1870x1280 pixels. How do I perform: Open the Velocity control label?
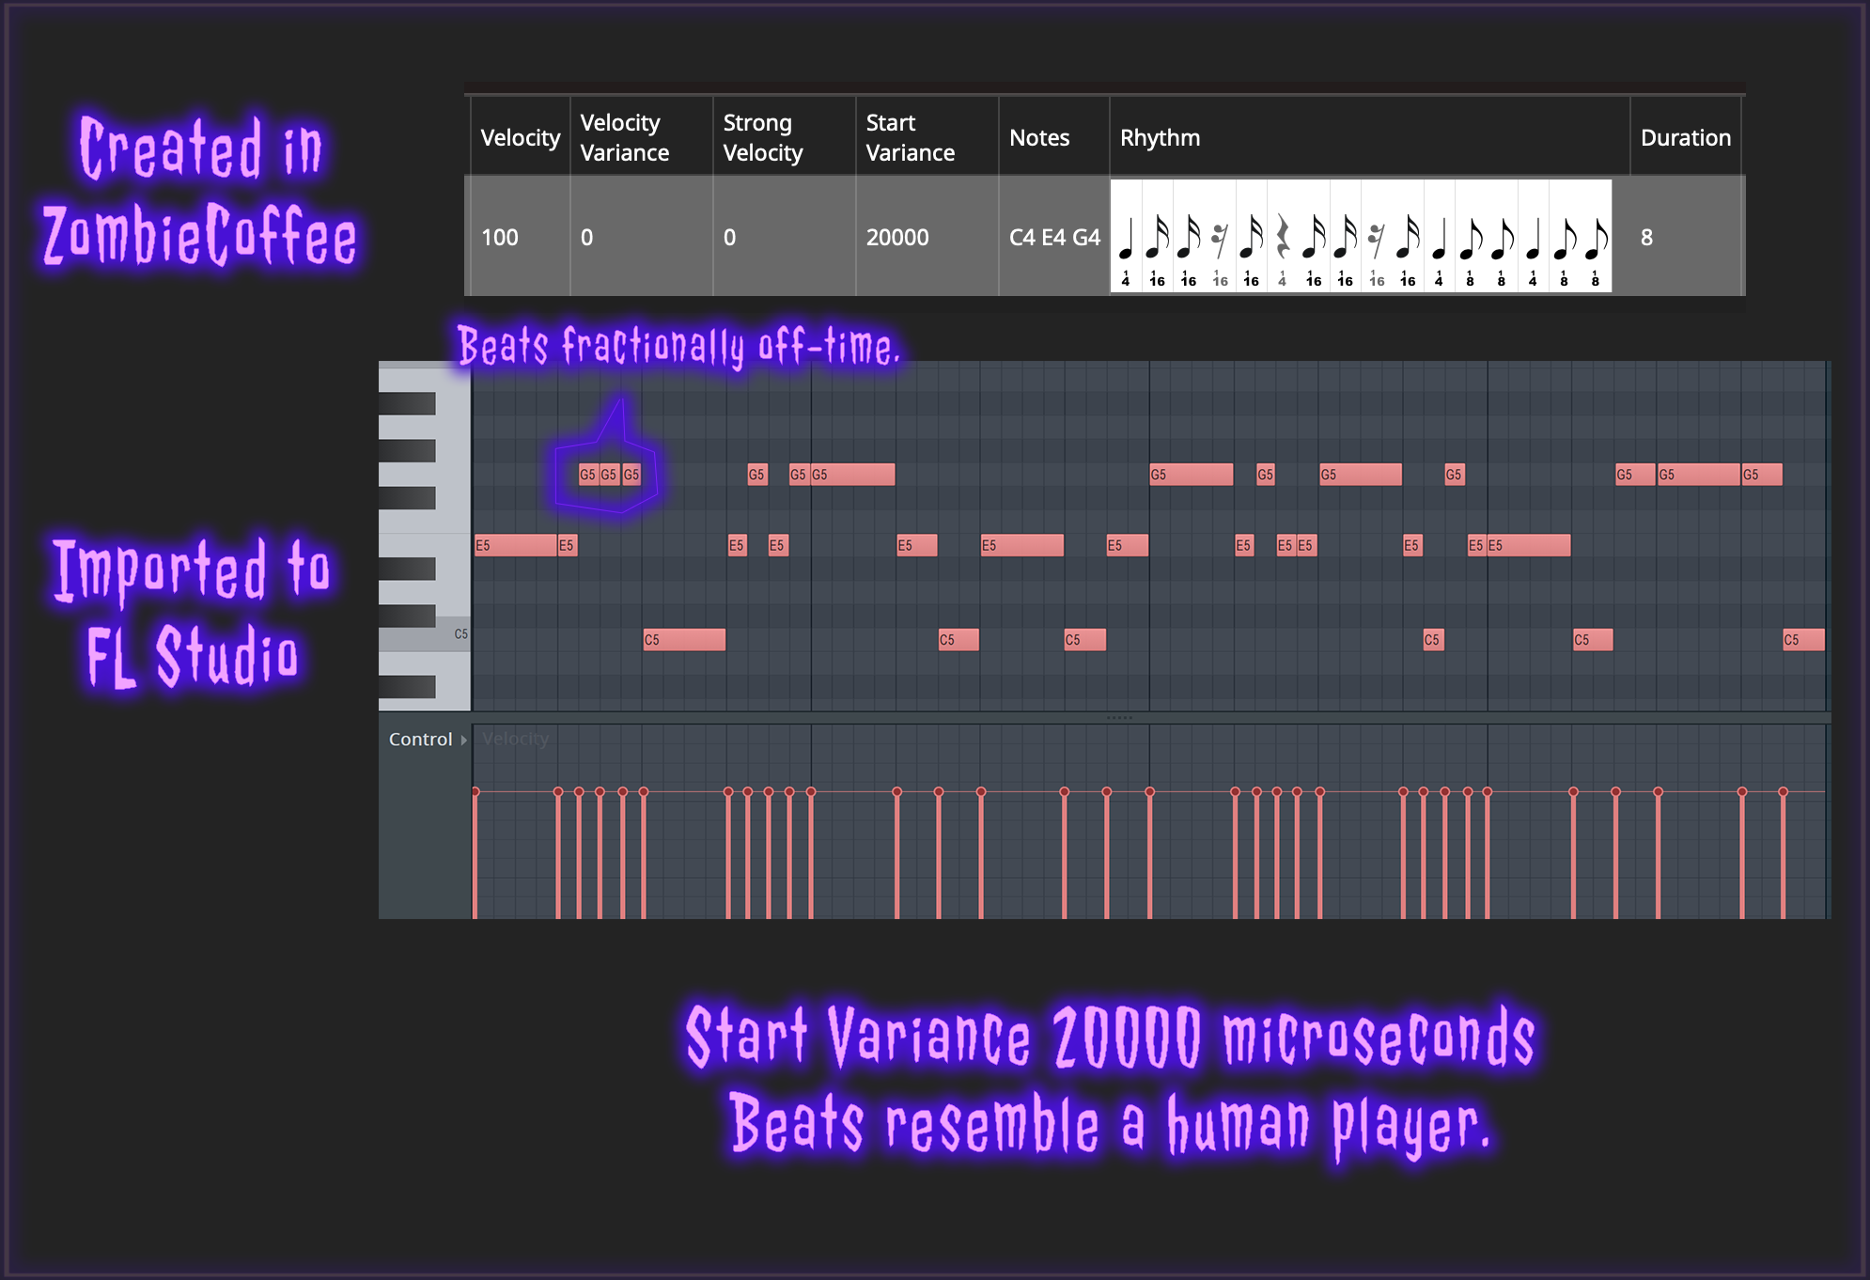coord(515,739)
